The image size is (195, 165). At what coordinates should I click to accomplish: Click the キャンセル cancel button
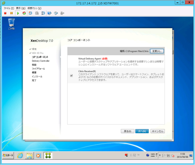[158, 131]
